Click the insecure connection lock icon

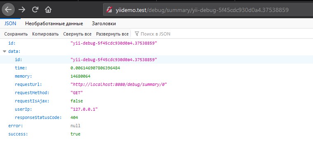109,10
